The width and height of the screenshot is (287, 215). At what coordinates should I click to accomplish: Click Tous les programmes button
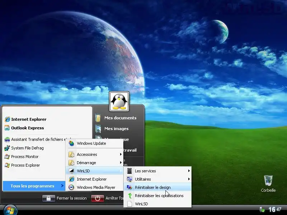(x=34, y=186)
